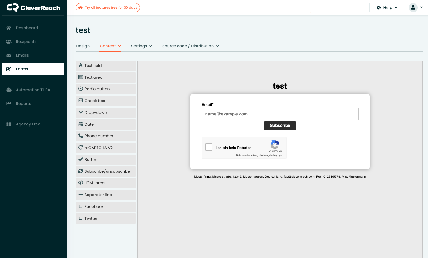Switch to the Design tab
Image resolution: width=428 pixels, height=258 pixels.
click(x=83, y=46)
